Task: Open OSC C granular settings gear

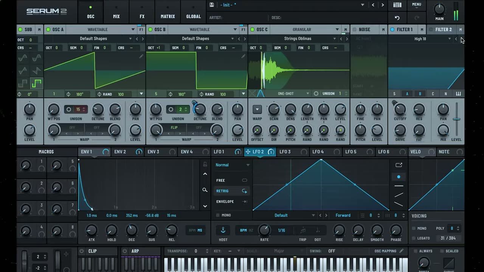Action: (x=316, y=94)
